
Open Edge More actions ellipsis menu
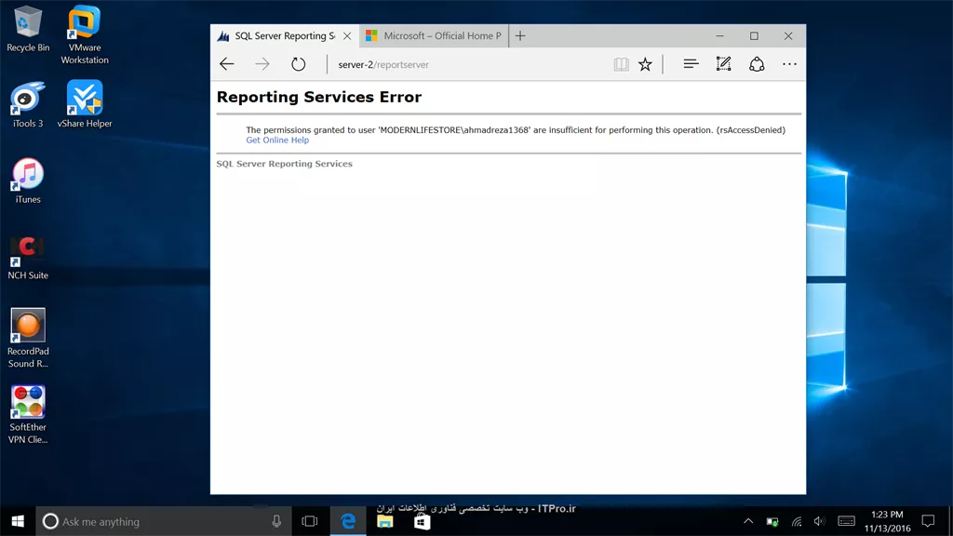pos(789,64)
